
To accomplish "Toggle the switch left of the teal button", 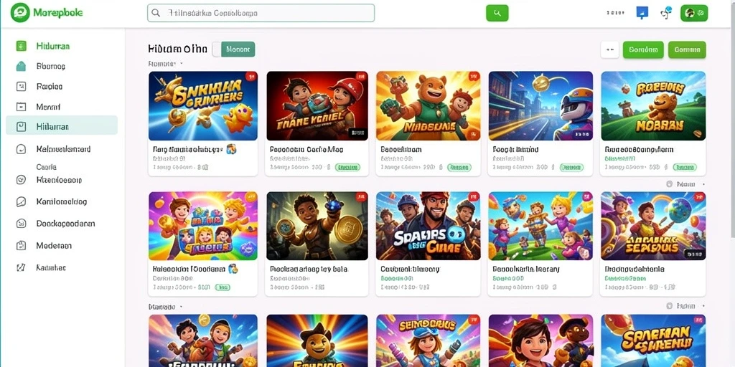I will click(x=217, y=49).
